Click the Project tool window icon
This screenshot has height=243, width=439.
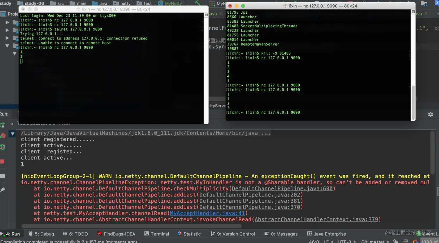coord(3,14)
